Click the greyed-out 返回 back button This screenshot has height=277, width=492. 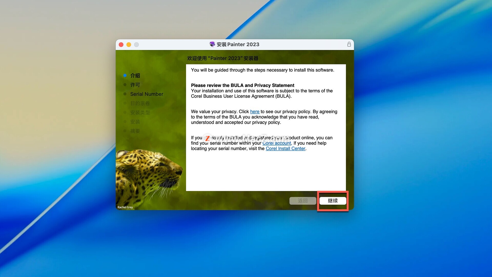click(303, 201)
